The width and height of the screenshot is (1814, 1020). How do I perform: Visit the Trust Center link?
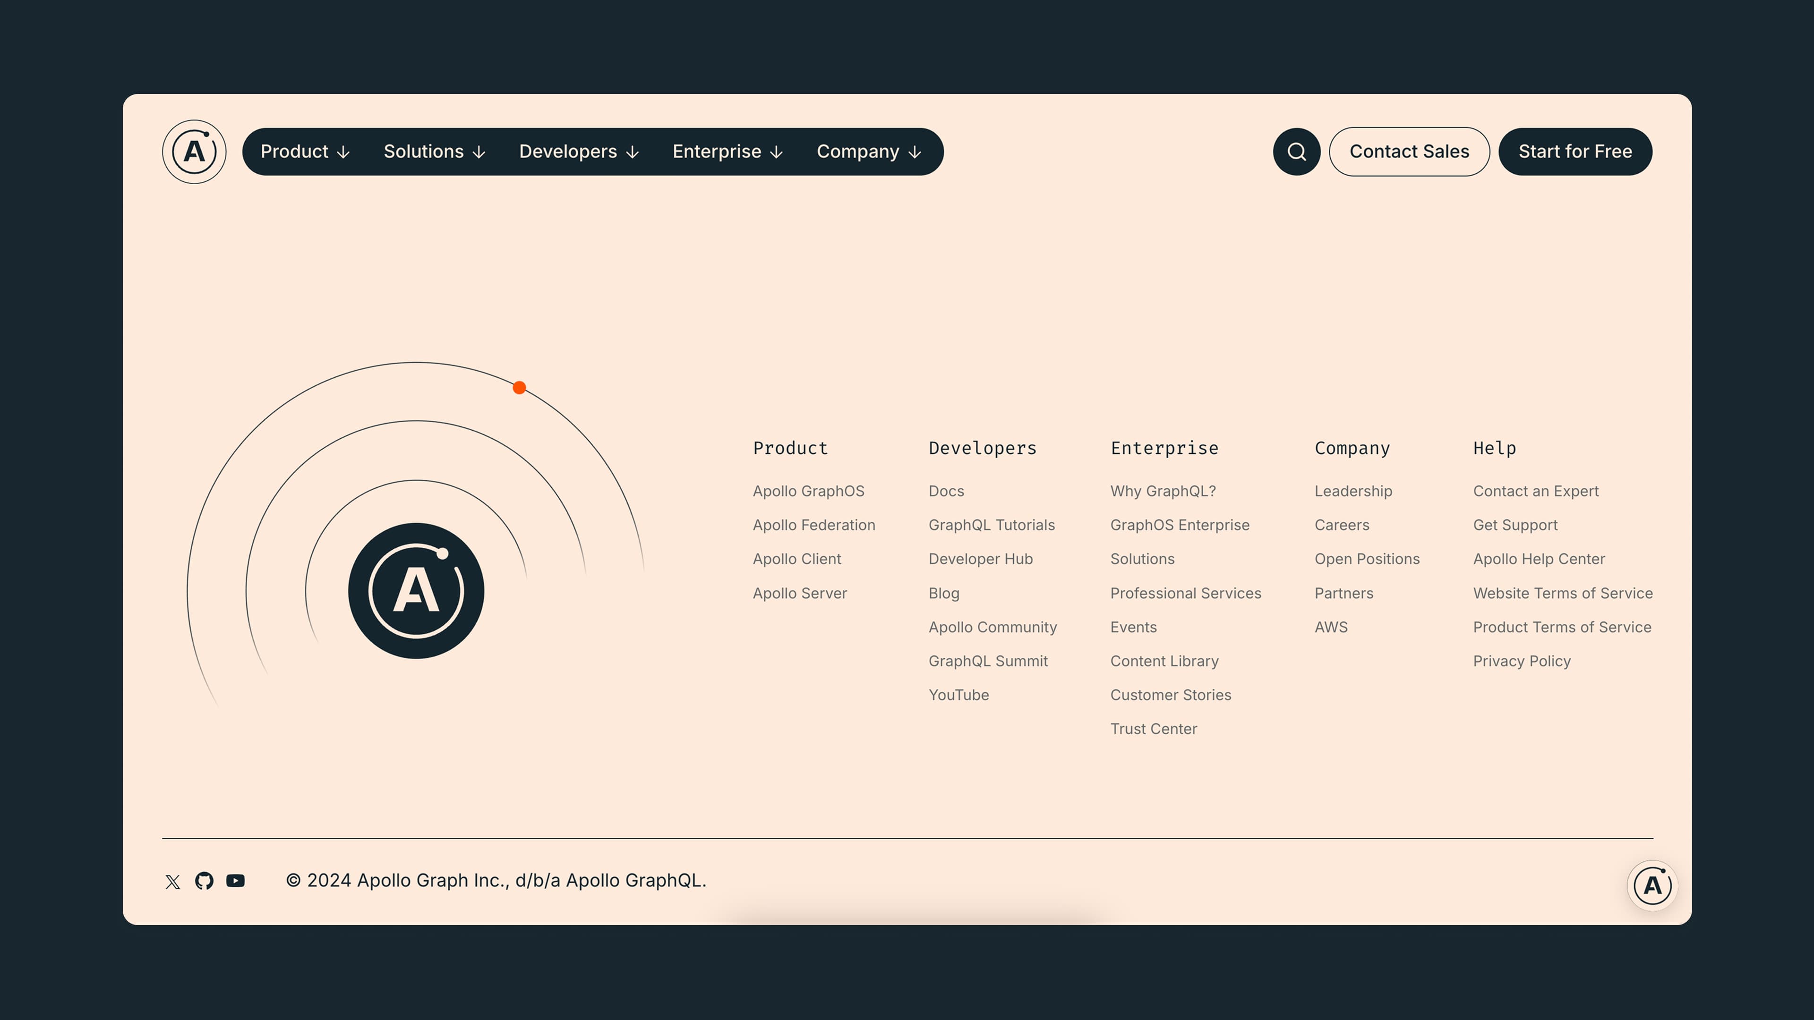pyautogui.click(x=1154, y=729)
